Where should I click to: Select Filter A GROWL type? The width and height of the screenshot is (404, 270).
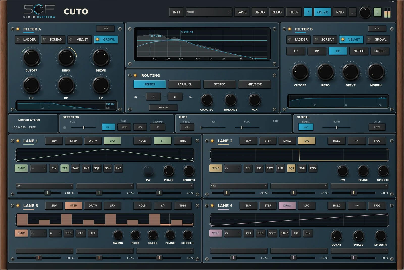(x=106, y=39)
